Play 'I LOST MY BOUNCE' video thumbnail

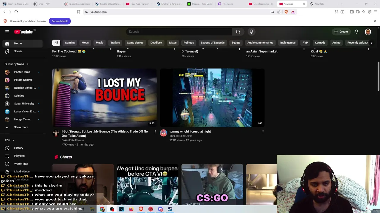[104, 98]
